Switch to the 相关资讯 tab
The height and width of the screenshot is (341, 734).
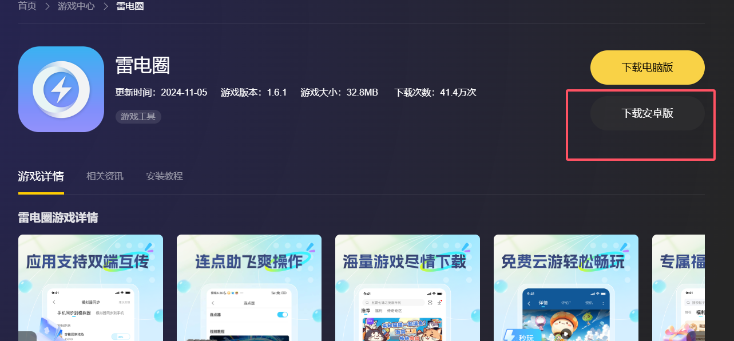pyautogui.click(x=105, y=176)
